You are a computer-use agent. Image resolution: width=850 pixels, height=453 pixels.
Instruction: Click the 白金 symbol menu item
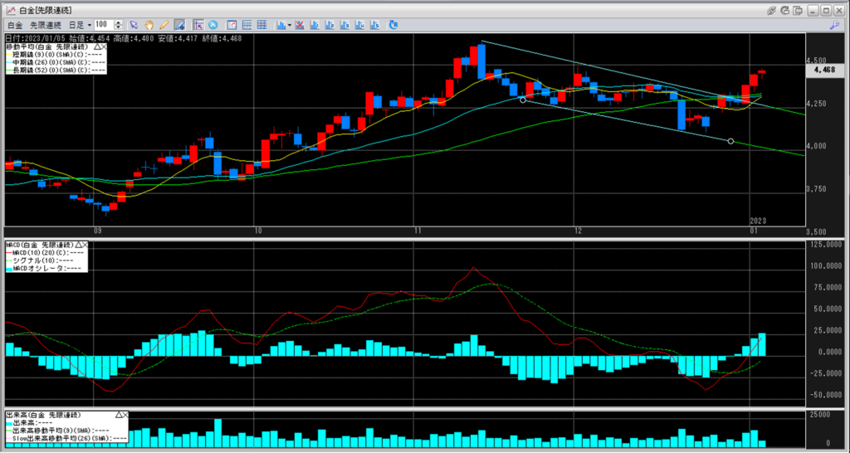tap(14, 25)
